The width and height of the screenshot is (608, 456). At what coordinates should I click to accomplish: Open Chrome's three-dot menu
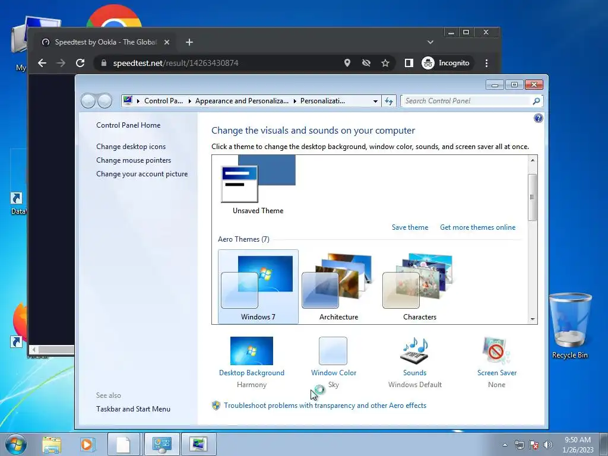coord(486,63)
